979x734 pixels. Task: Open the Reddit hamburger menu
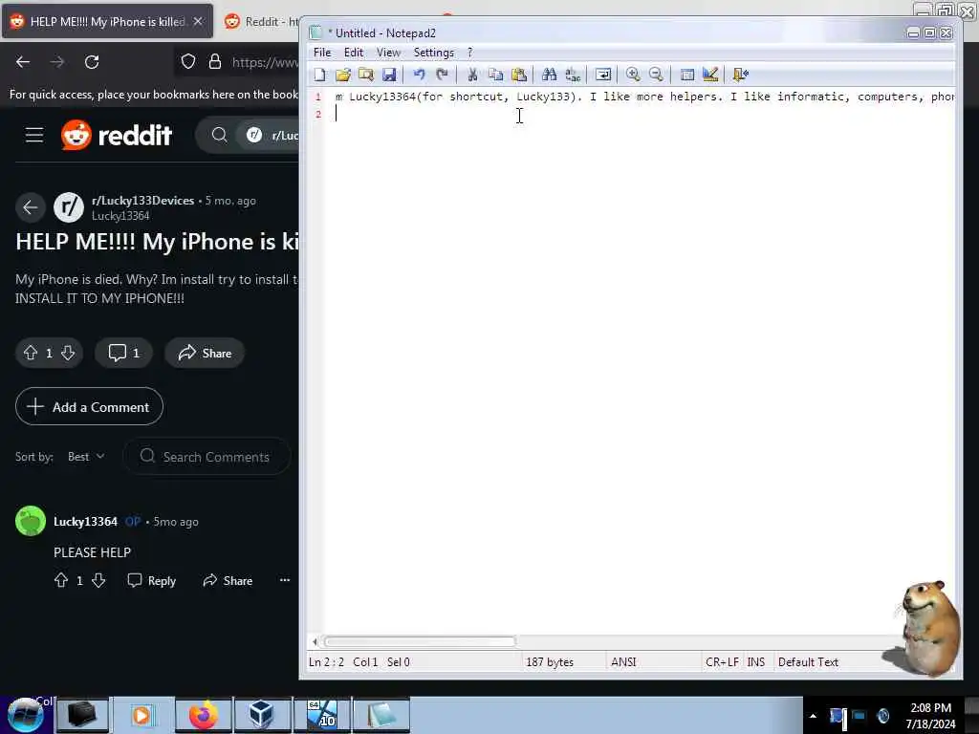click(34, 135)
